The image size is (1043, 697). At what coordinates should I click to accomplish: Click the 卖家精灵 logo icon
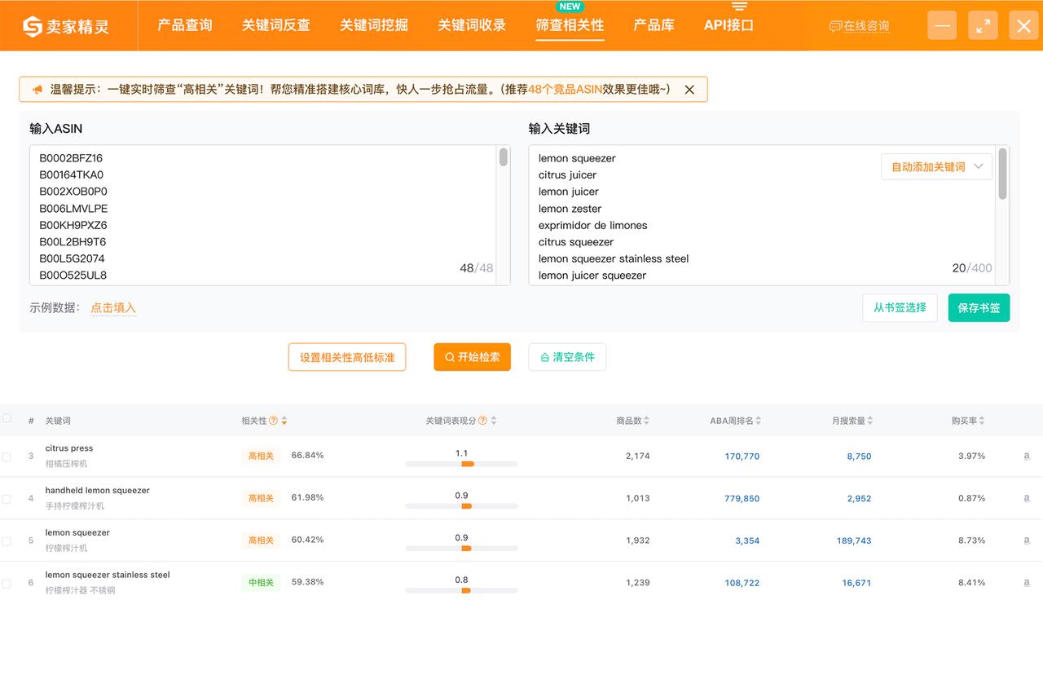[33, 26]
